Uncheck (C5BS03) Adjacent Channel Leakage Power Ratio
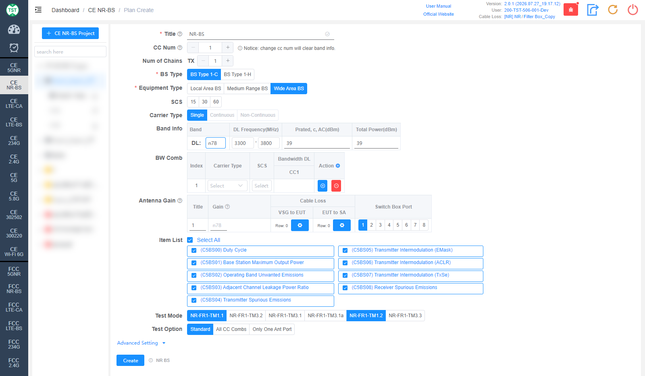 (194, 288)
